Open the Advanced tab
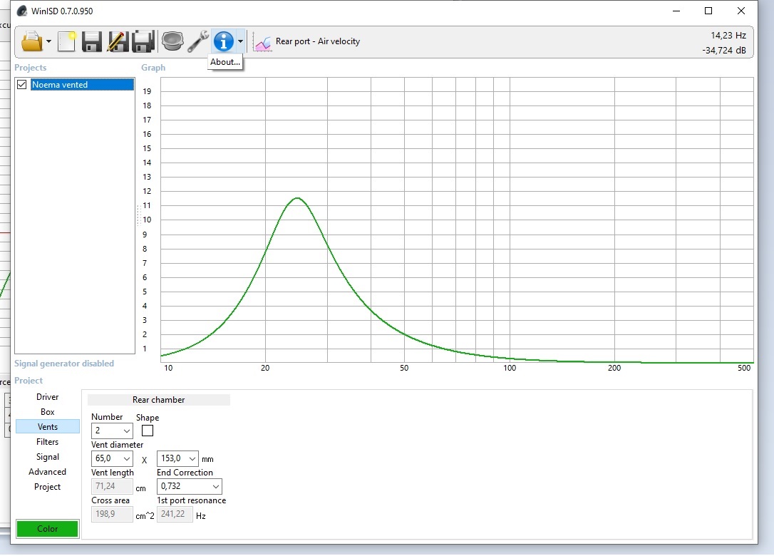The image size is (774, 556). click(x=48, y=472)
